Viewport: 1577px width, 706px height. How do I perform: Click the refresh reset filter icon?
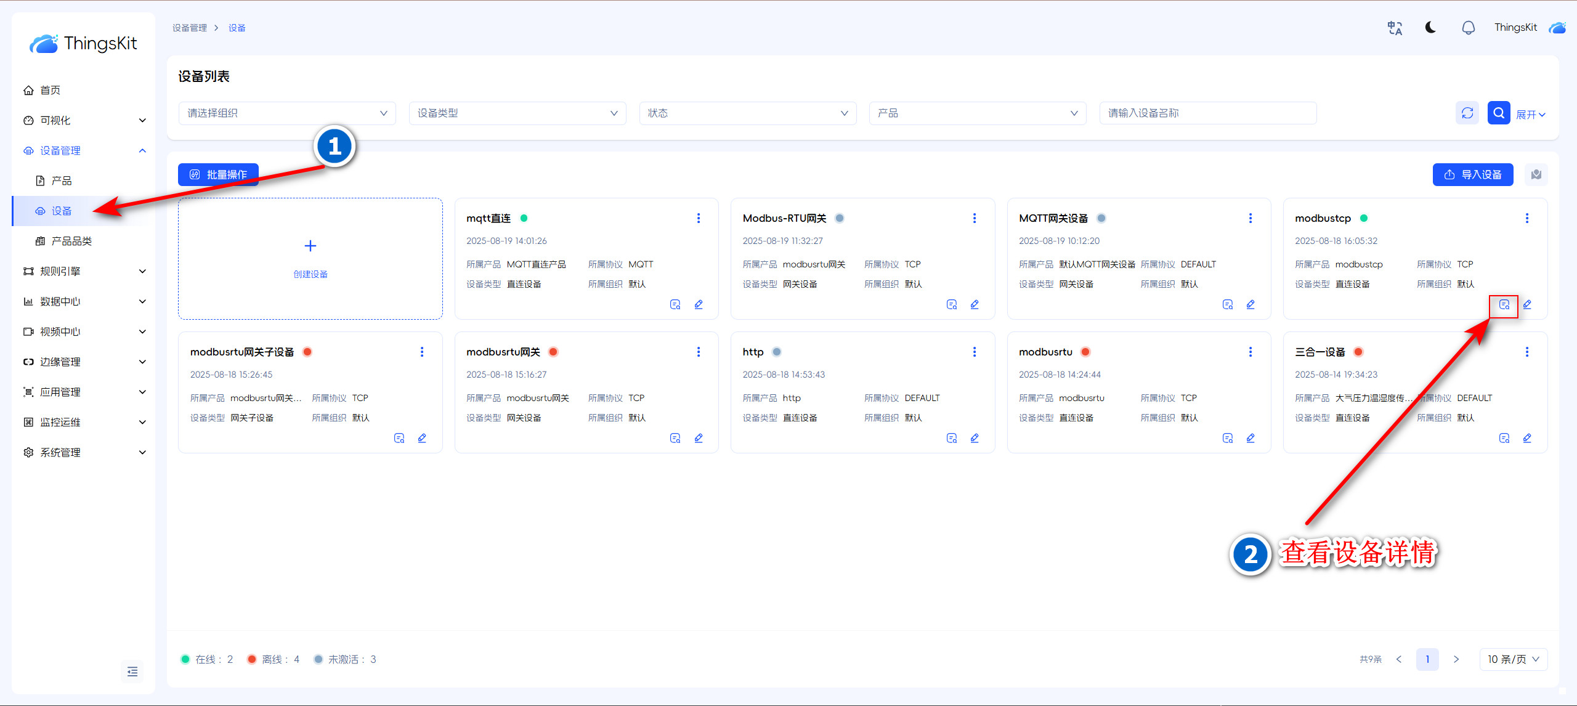(1467, 113)
